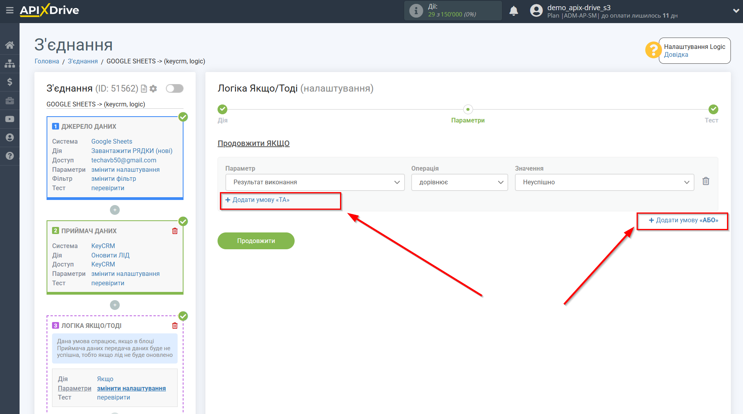The height and width of the screenshot is (414, 743).
Task: Open help question sidebar icon
Action: 10,156
